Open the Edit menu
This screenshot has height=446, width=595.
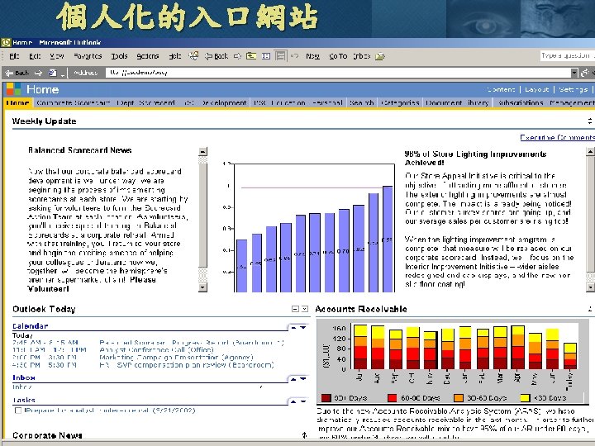(x=35, y=56)
